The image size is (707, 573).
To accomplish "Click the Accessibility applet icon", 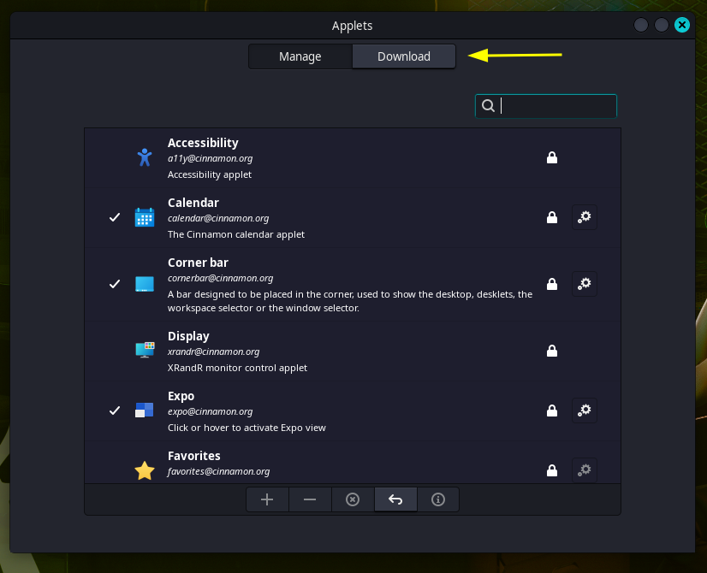I will click(x=145, y=157).
